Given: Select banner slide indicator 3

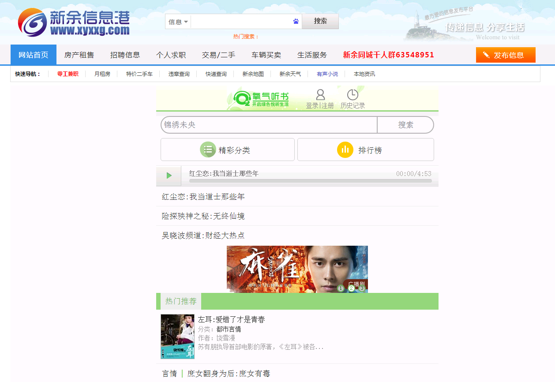Looking at the screenshot, I should (362, 288).
